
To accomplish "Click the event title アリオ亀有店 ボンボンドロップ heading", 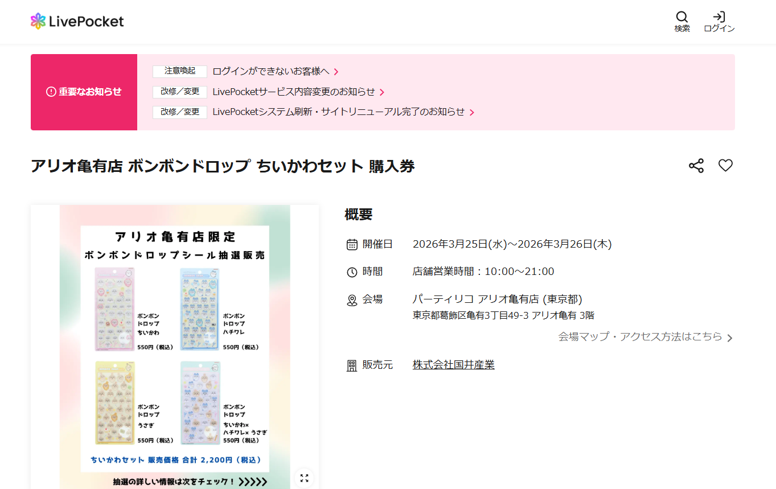I will pyautogui.click(x=223, y=166).
